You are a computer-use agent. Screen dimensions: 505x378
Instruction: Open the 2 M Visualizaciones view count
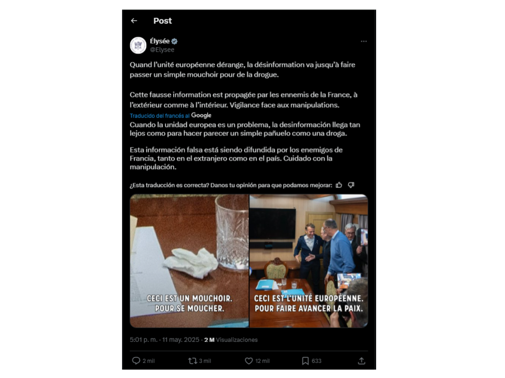(231, 340)
